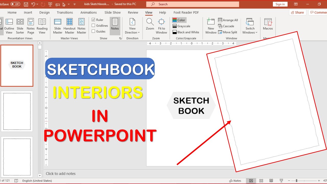Click the Search box
The height and width of the screenshot is (184, 327).
tap(193, 4)
